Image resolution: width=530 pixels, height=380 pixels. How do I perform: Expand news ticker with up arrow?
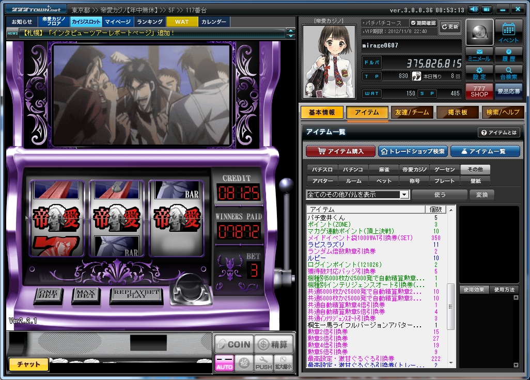(291, 31)
